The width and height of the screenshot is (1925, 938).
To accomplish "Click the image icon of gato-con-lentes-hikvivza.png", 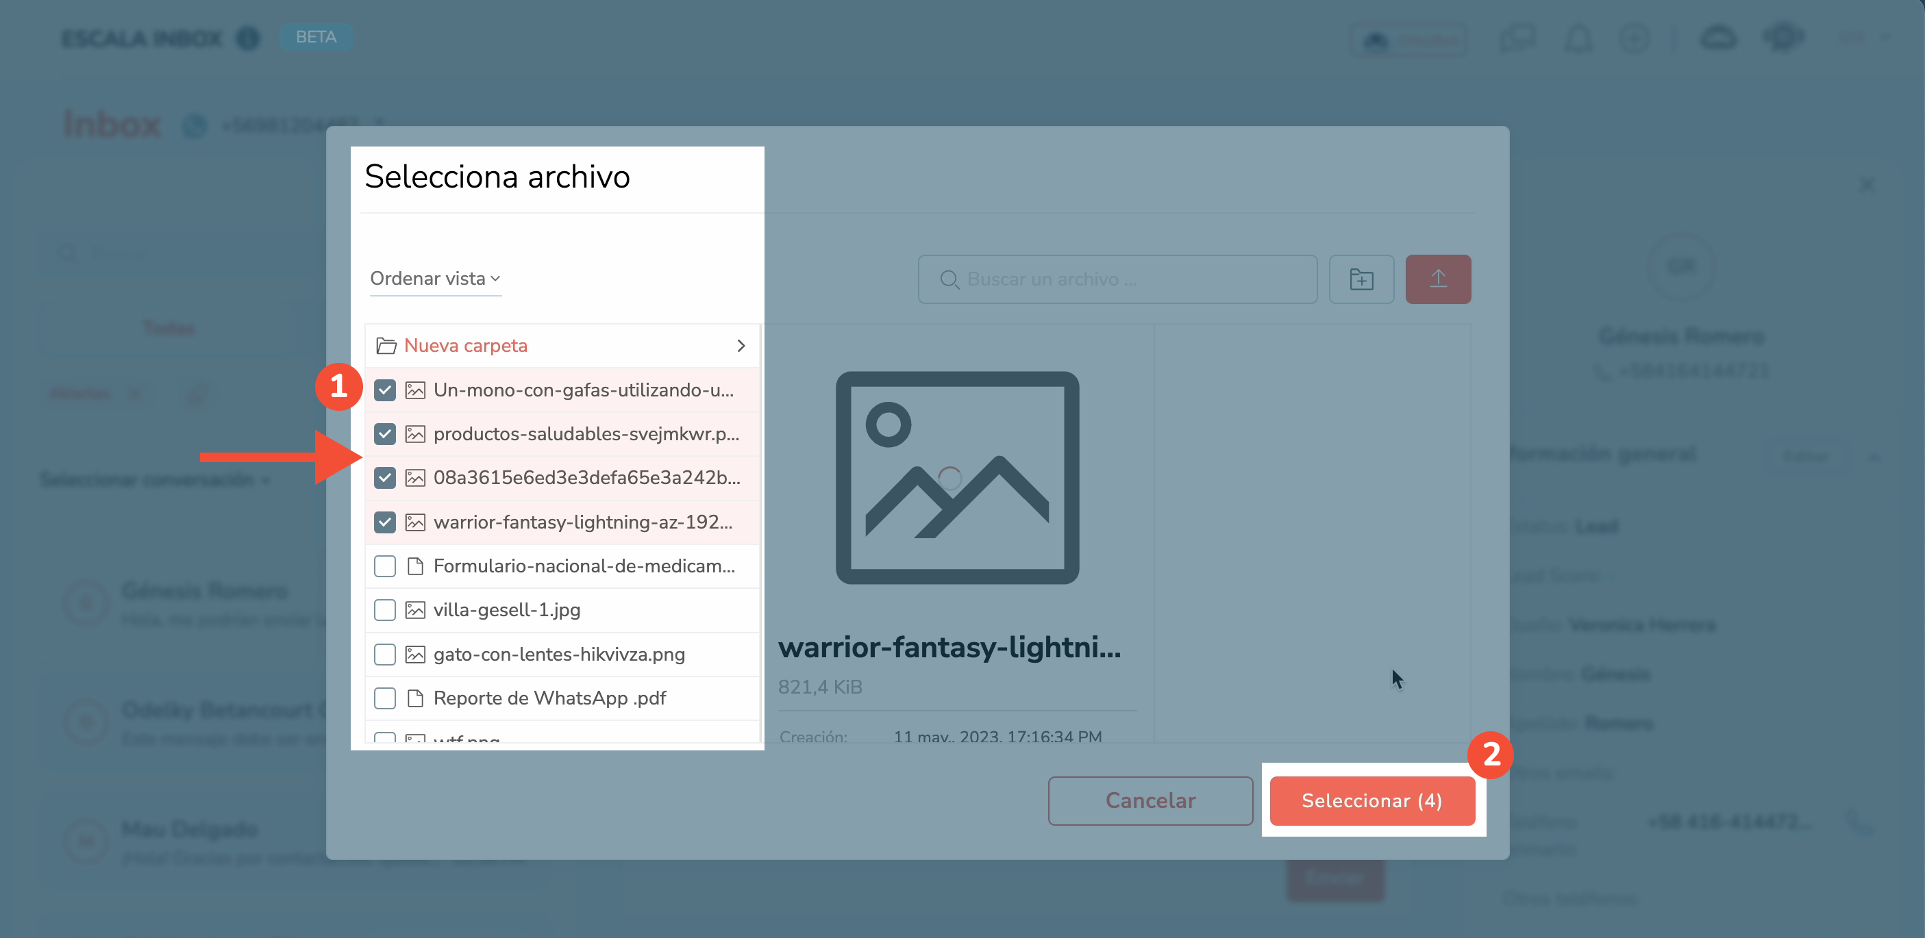I will coord(414,655).
